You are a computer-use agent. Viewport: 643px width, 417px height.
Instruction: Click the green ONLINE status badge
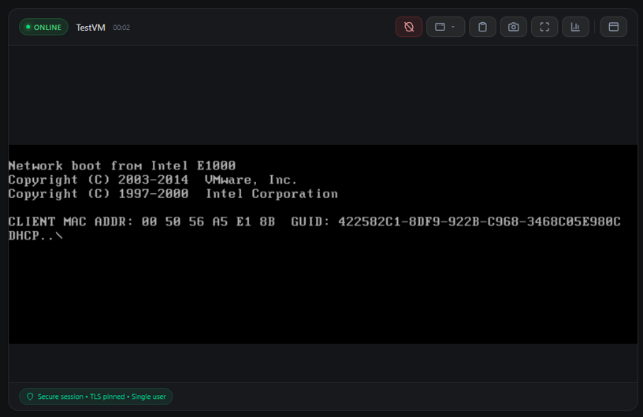(43, 27)
